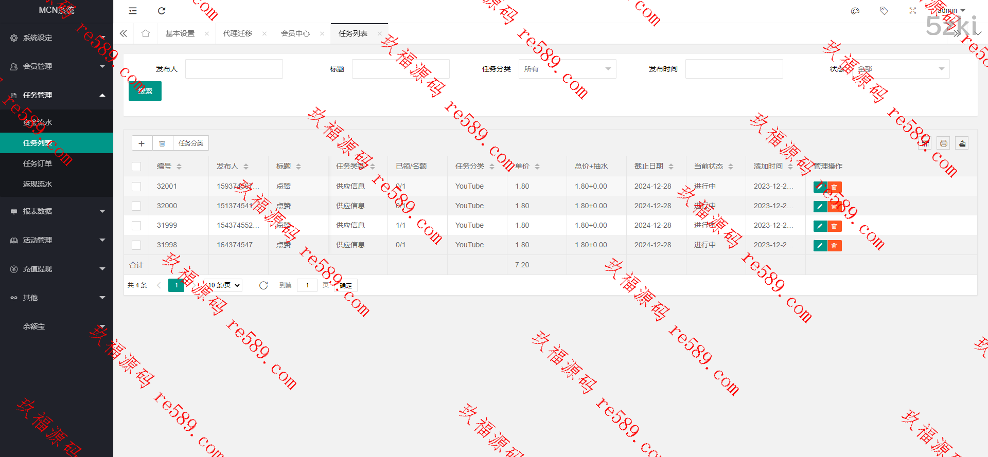Click the 发布人 input field
Viewport: 988px width, 457px height.
coord(234,69)
